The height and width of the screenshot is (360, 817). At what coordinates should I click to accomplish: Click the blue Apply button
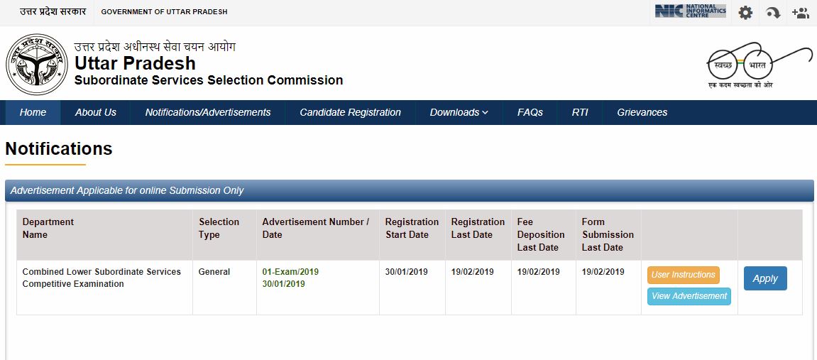(x=764, y=278)
